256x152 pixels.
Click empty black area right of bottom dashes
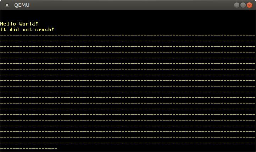pyautogui.click(x=156, y=148)
